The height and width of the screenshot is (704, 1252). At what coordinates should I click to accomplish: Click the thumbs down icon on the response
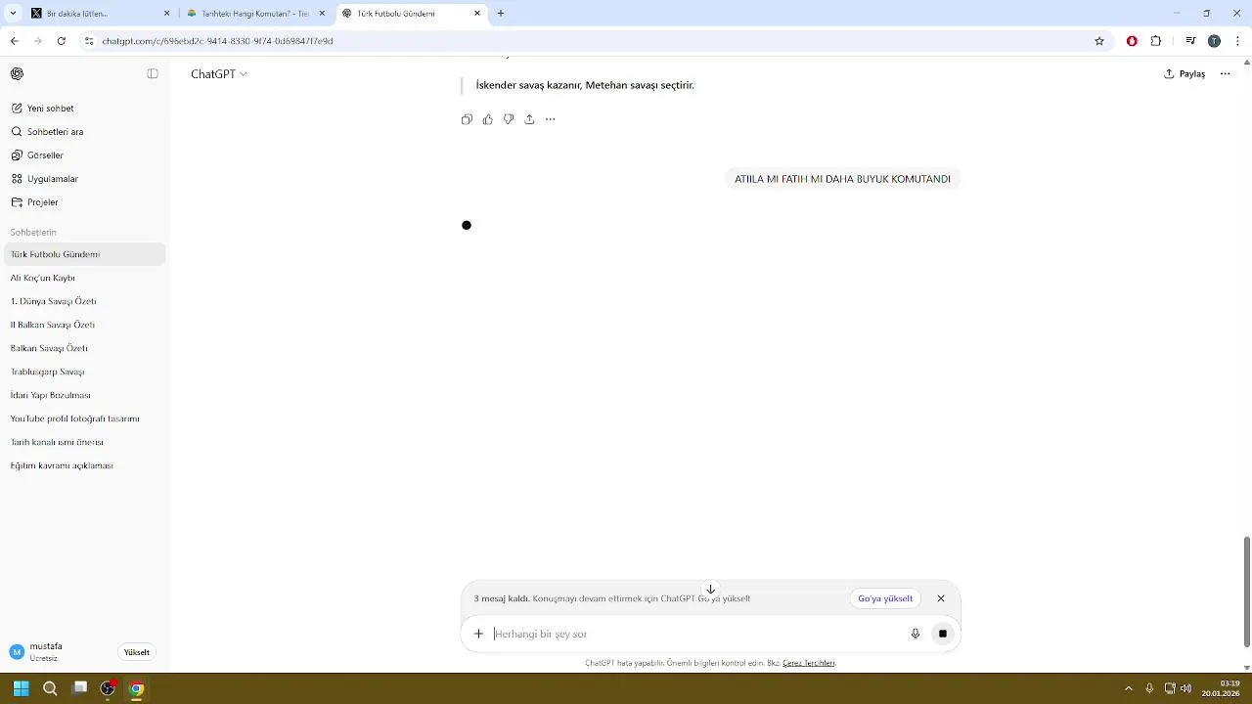pos(509,119)
